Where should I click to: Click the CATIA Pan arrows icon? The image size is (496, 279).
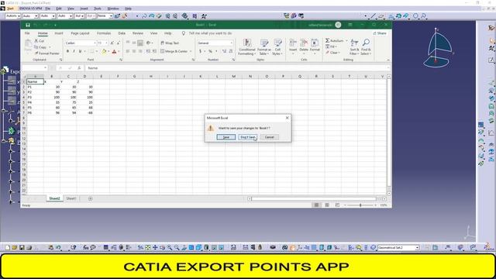pos(155,248)
